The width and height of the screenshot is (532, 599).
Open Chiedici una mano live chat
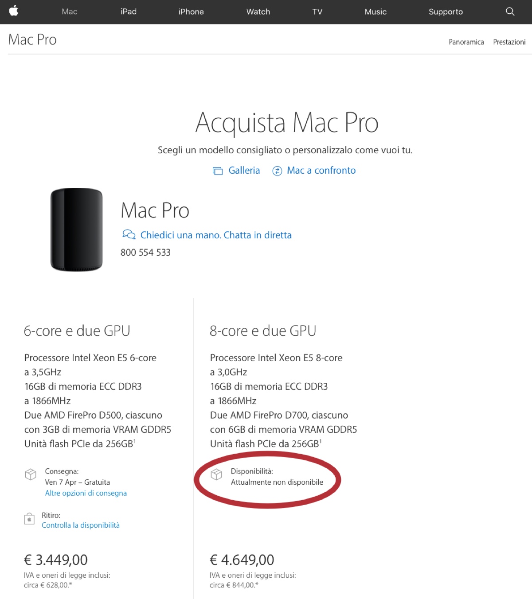[216, 235]
